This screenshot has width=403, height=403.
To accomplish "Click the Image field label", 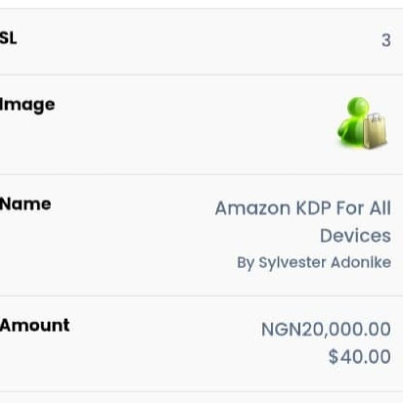I will 27,105.
